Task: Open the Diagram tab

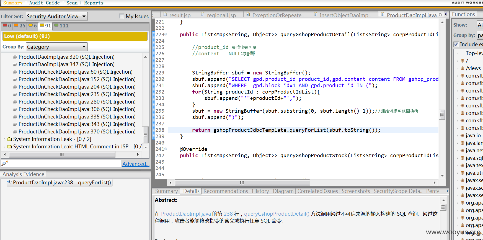Action: point(283,191)
